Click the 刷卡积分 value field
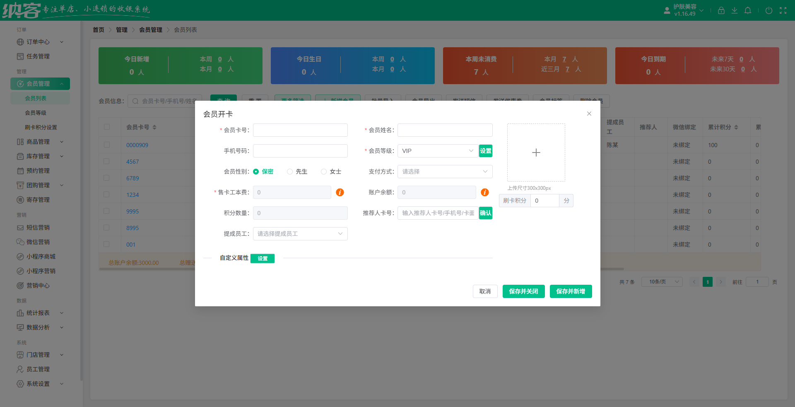Image resolution: width=795 pixels, height=407 pixels. tap(545, 201)
